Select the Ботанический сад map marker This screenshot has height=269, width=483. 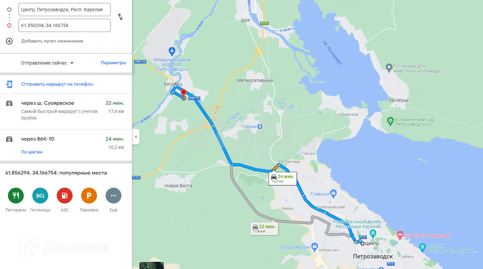tap(390, 121)
